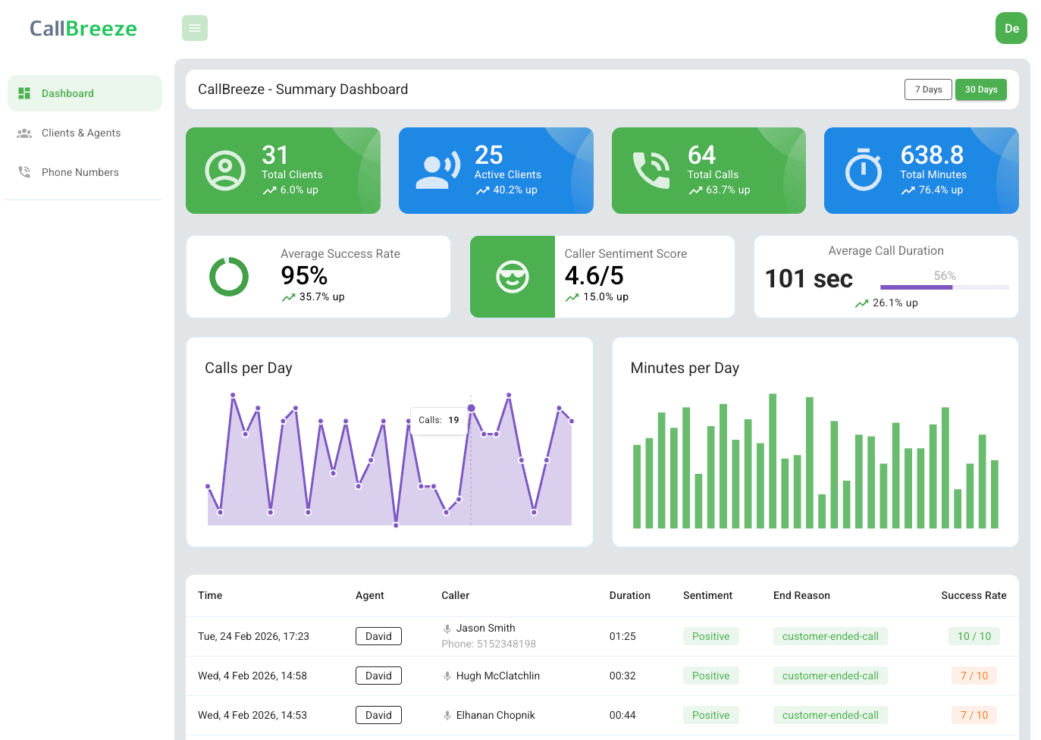1041x740 pixels.
Task: Sort table by Time column header
Action: (x=210, y=595)
